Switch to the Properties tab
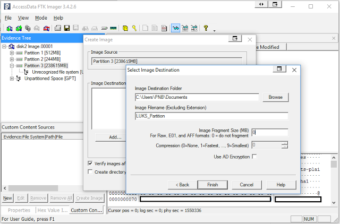Viewport: 340px width, 224px height. pos(19,210)
